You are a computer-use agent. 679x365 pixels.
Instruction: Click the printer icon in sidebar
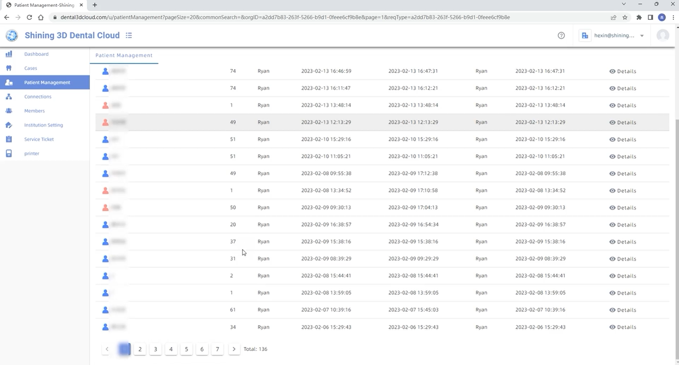tap(9, 153)
